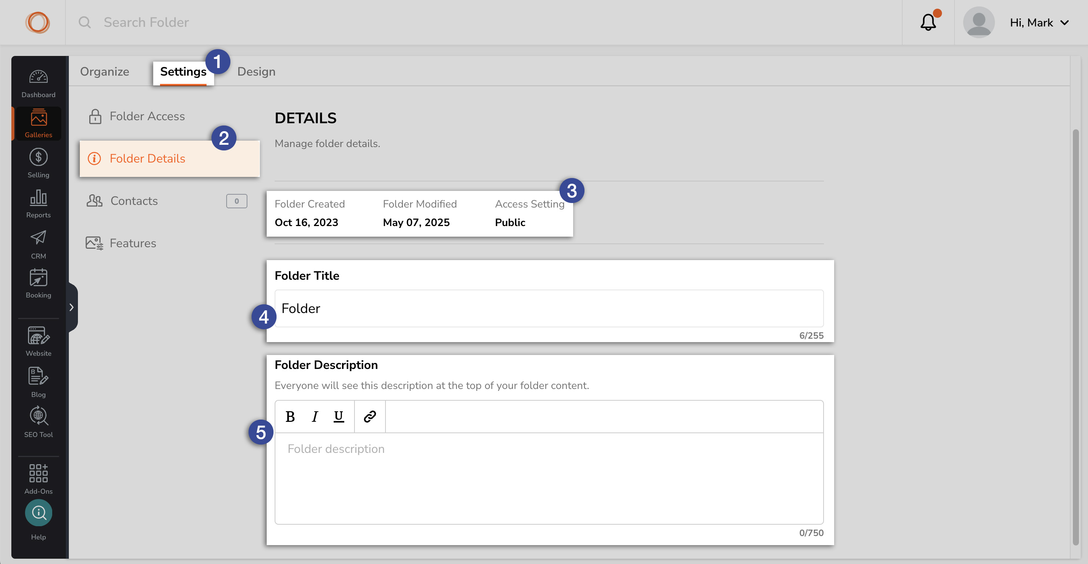This screenshot has width=1088, height=564.
Task: Click into the Folder Title input
Action: 549,308
